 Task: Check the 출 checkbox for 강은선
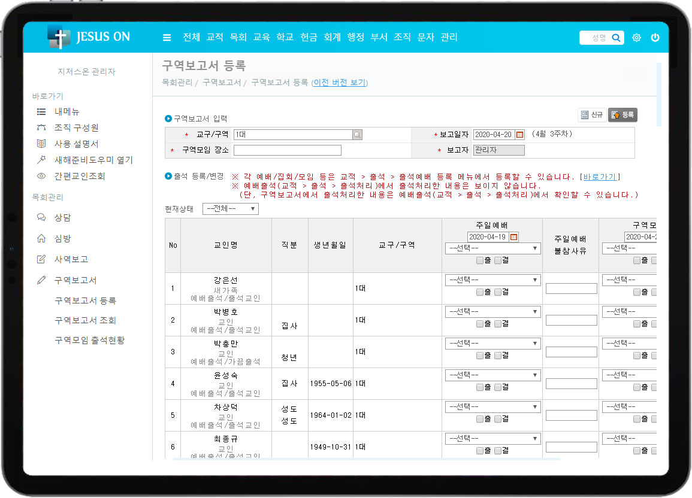pyautogui.click(x=479, y=292)
